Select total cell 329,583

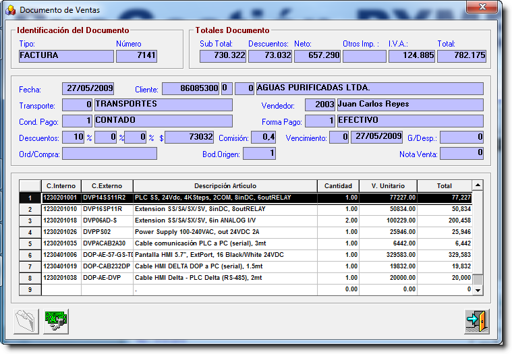click(445, 255)
